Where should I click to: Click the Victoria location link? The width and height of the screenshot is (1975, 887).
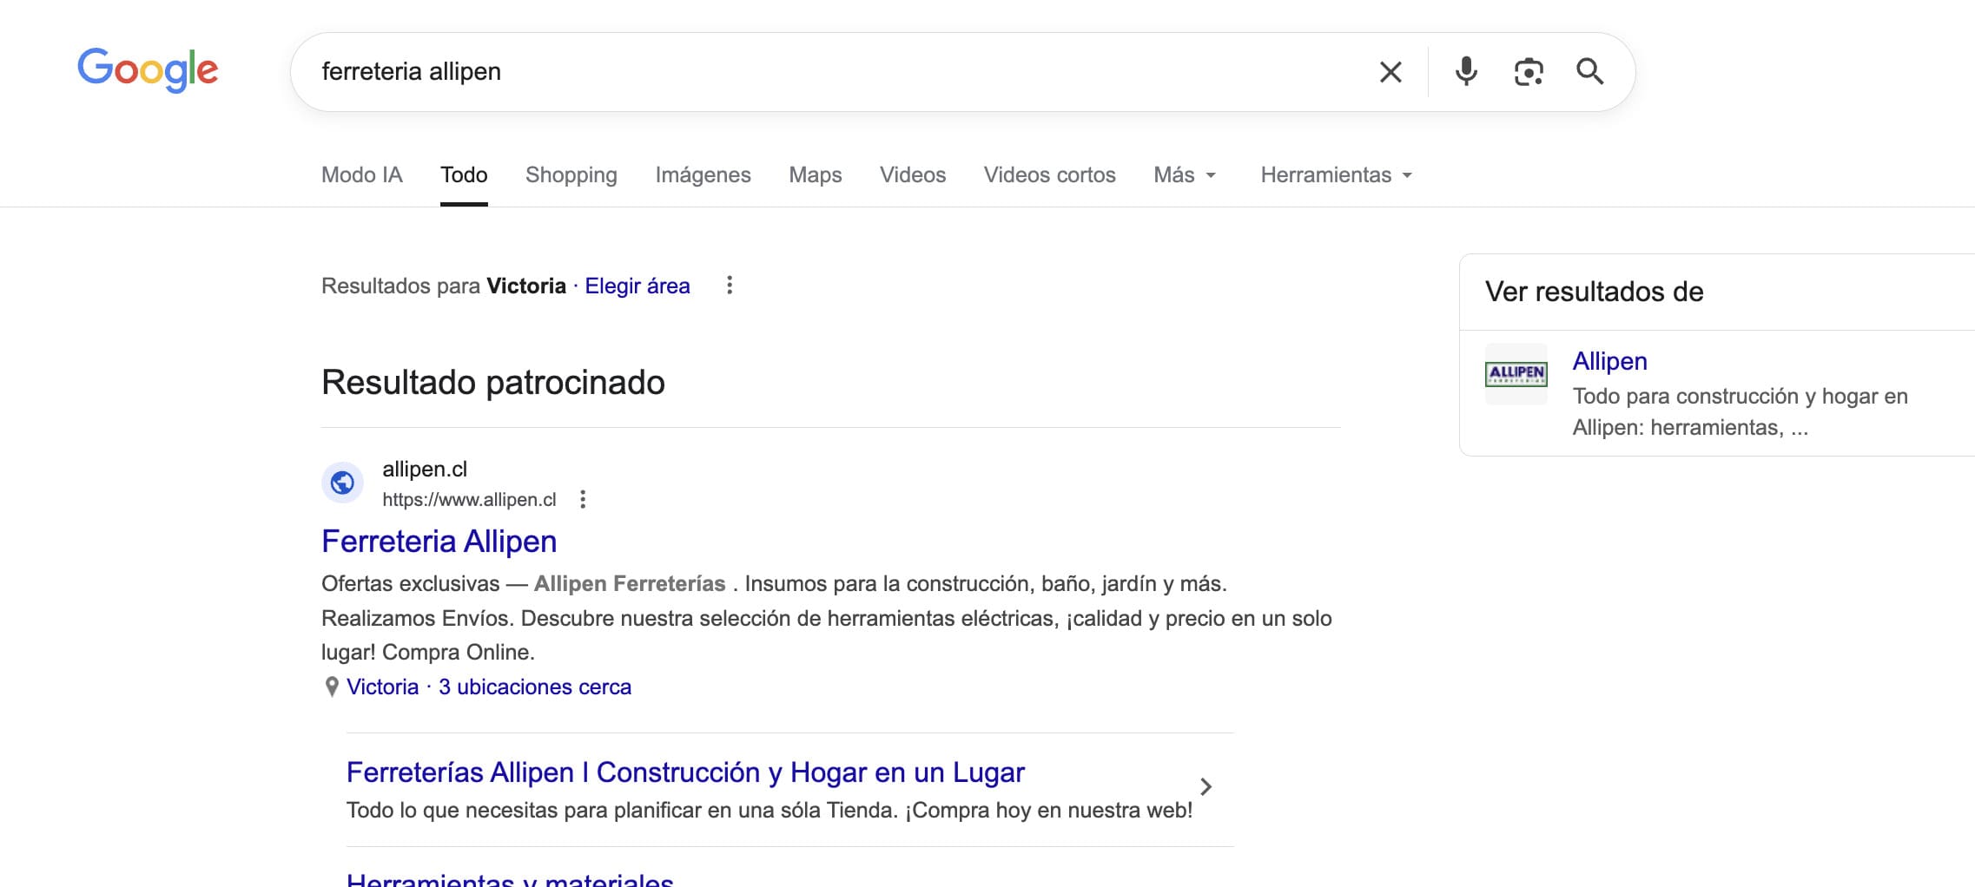[382, 687]
